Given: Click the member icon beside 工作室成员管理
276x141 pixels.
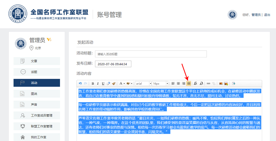Looking at the screenshot, I should 23,116.
